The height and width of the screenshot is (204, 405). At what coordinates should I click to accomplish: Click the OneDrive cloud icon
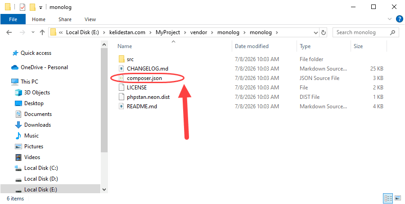click(15, 67)
